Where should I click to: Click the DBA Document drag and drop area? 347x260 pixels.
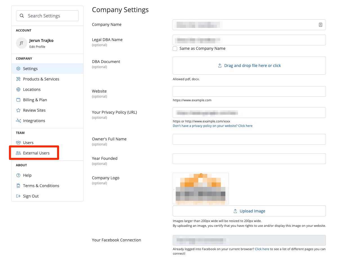pos(249,66)
